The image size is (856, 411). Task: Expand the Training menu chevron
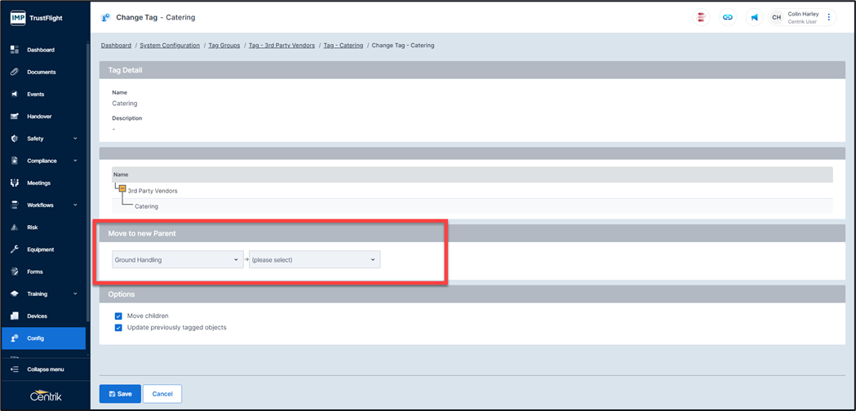[75, 294]
